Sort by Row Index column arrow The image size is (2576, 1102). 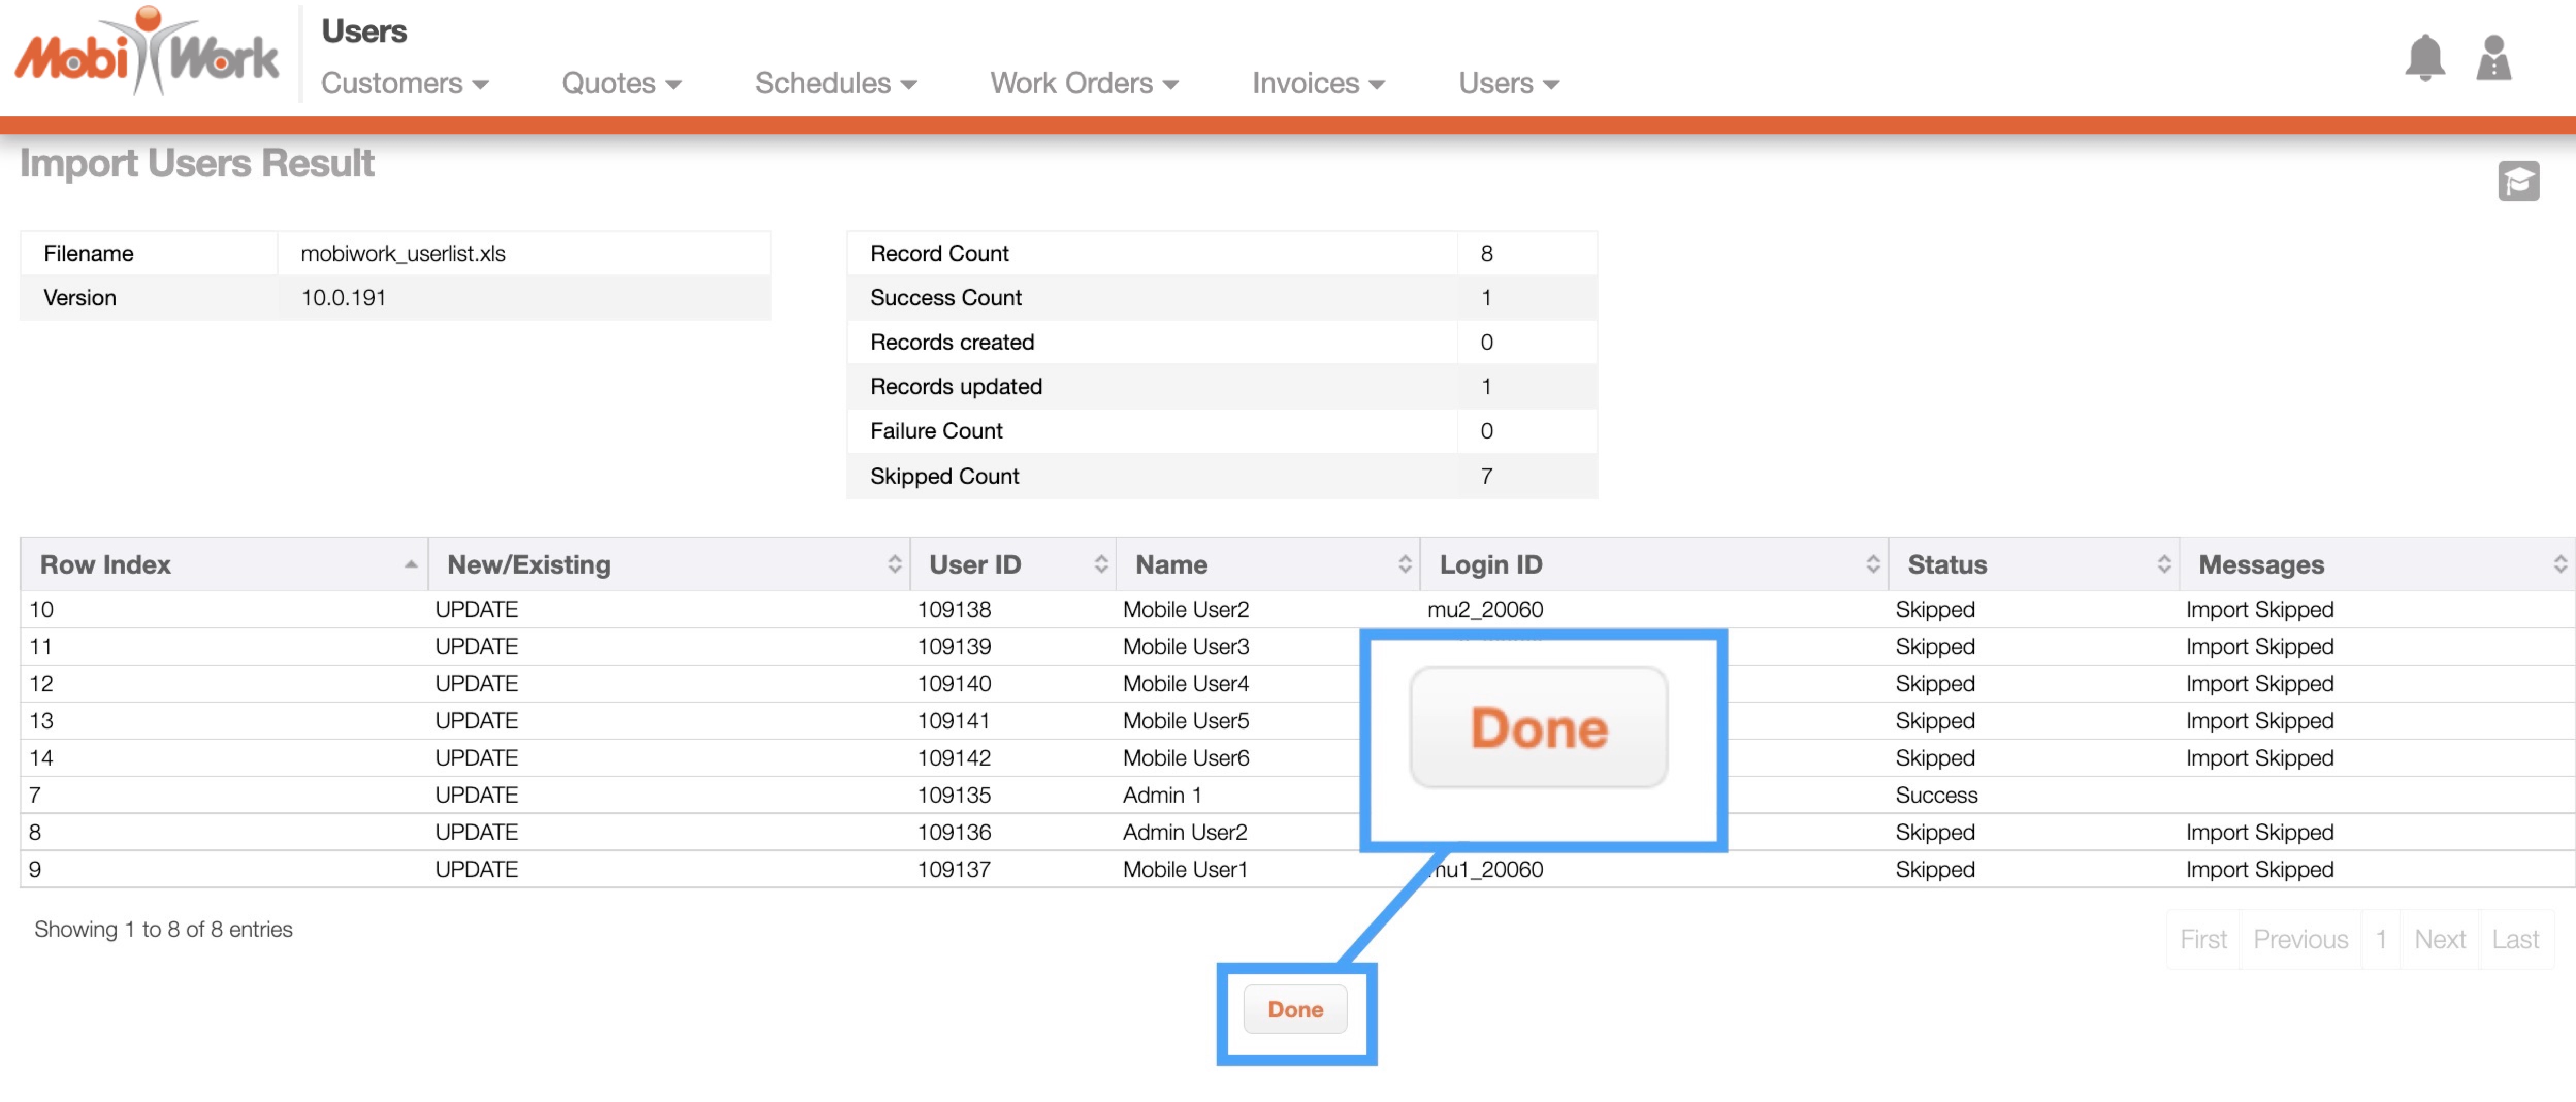[x=410, y=565]
